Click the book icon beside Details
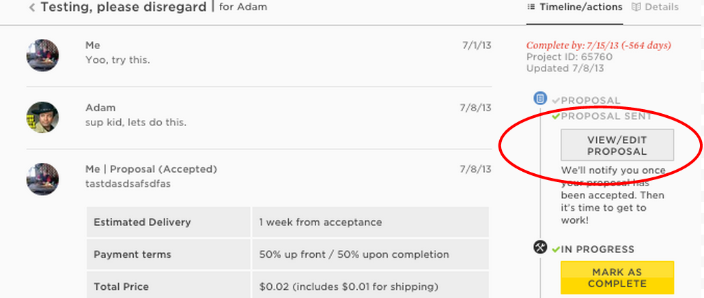 636,7
